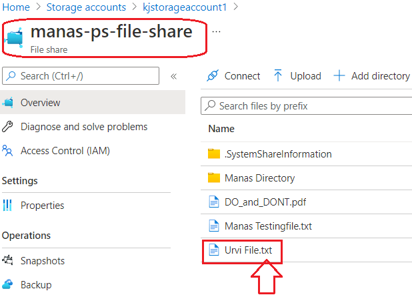Click the Backup cloud icon

point(7,284)
